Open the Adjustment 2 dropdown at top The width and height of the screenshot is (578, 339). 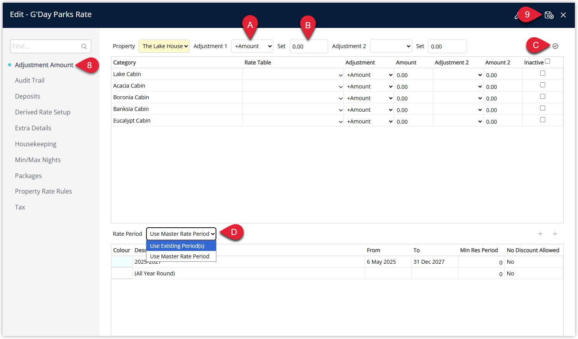(391, 46)
